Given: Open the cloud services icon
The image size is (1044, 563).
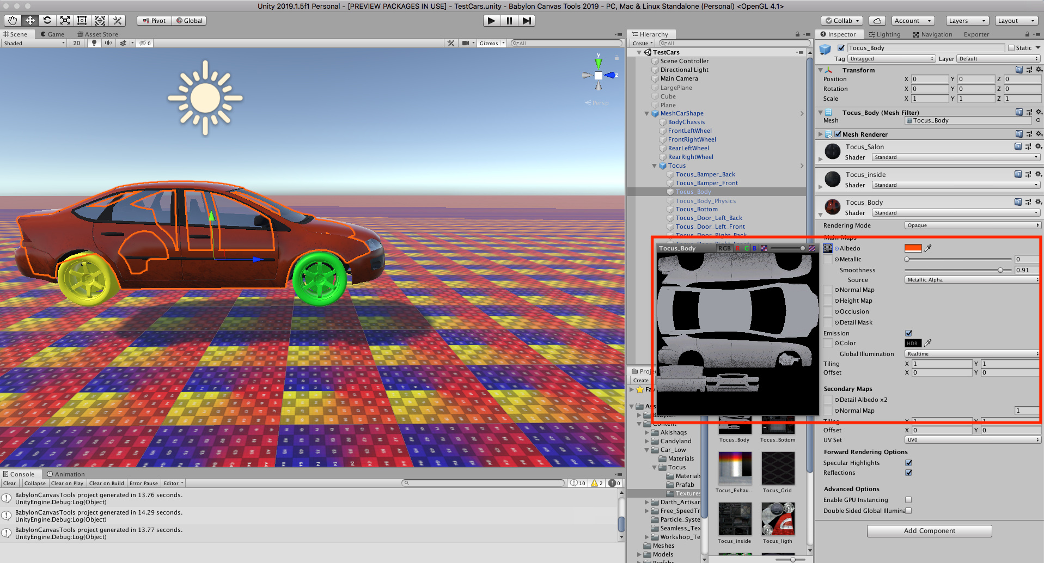Looking at the screenshot, I should (877, 21).
